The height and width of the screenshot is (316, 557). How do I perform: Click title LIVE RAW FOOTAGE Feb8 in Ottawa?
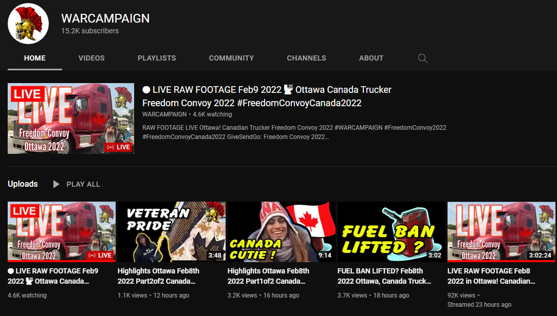pyautogui.click(x=491, y=276)
